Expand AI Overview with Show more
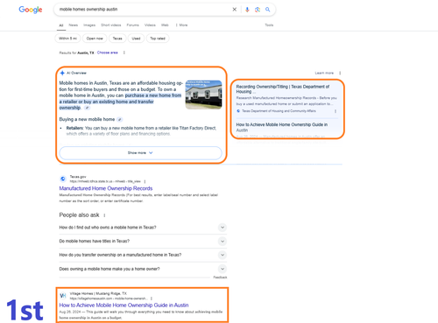This screenshot has width=438, height=323. (140, 153)
